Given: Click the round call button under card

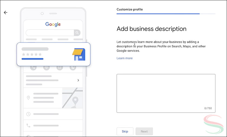Looking at the screenshot, I should point(34,68).
